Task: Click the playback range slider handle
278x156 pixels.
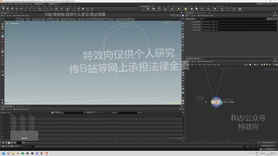Action: 36,146
